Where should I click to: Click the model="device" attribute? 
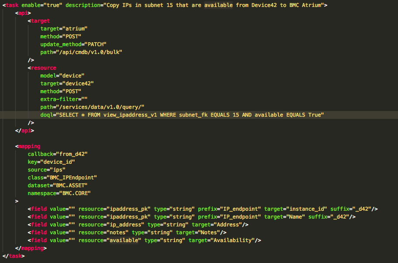coord(62,76)
